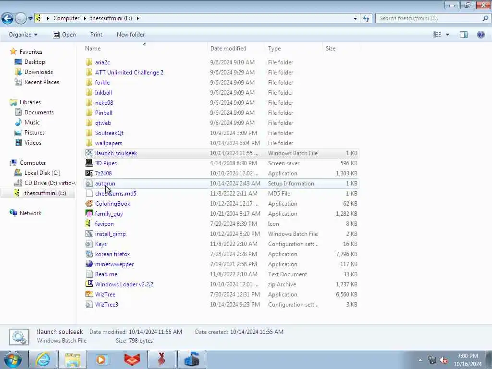The image size is (492, 369).
Task: Click the search magnifier icon
Action: [x=485, y=19]
